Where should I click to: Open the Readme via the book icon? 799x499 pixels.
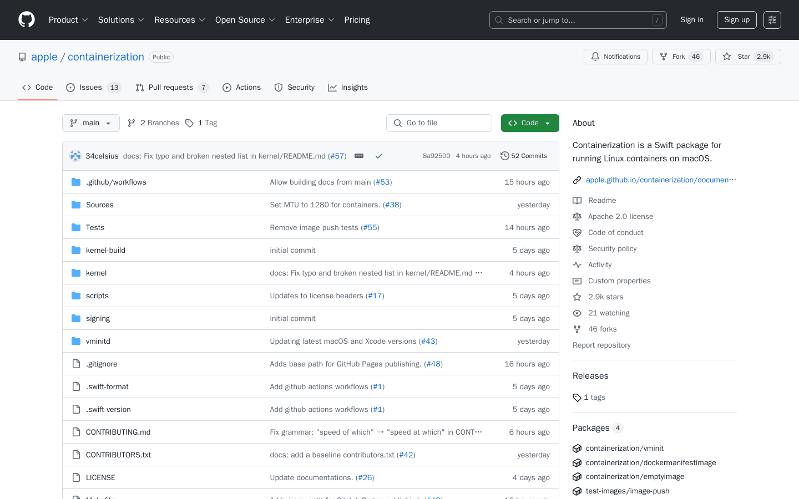(x=577, y=200)
